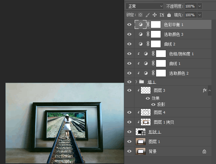Open the 正常 blend mode dropdown
This screenshot has height=164, width=216.
144,6
